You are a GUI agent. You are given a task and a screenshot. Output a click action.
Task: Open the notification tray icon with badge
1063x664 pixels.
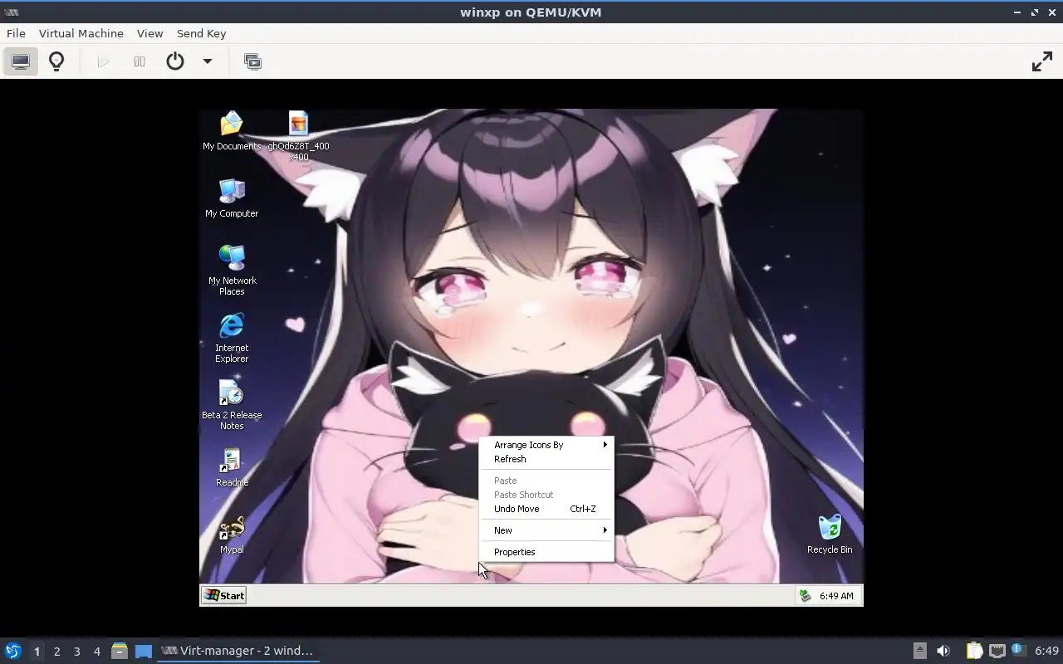[1019, 651]
